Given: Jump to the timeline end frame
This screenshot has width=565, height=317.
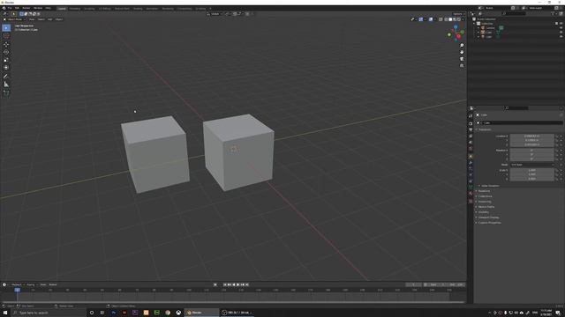Looking at the screenshot, I should pos(247,284).
